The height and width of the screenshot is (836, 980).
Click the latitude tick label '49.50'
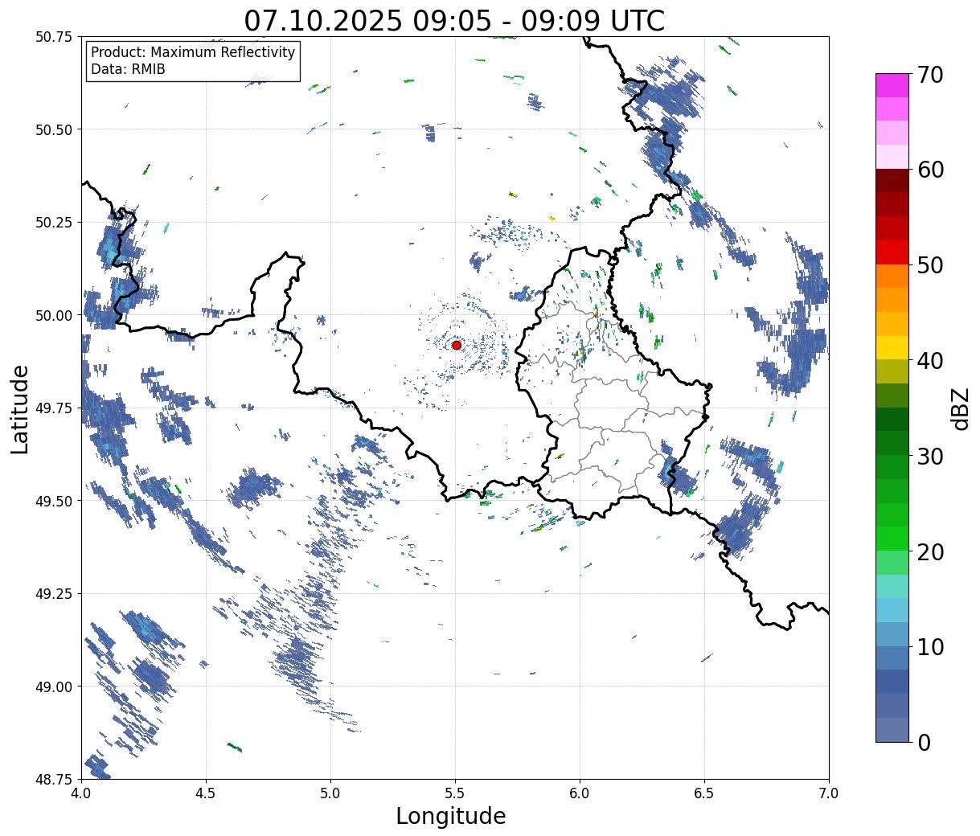coord(54,501)
